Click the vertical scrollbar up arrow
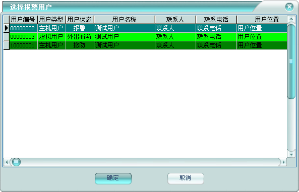The image size is (299, 192). pos(291,19)
